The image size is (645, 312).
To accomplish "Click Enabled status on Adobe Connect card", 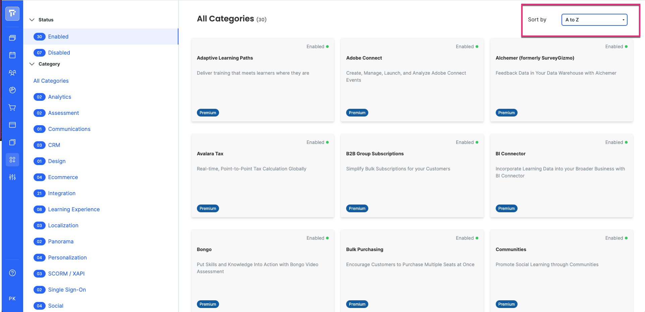I will pyautogui.click(x=467, y=47).
